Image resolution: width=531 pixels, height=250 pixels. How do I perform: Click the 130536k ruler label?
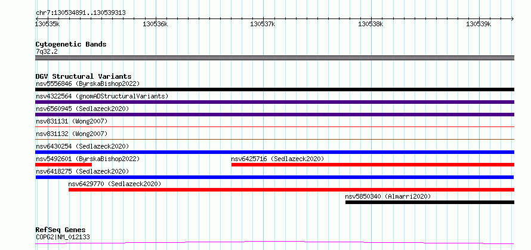coord(155,24)
